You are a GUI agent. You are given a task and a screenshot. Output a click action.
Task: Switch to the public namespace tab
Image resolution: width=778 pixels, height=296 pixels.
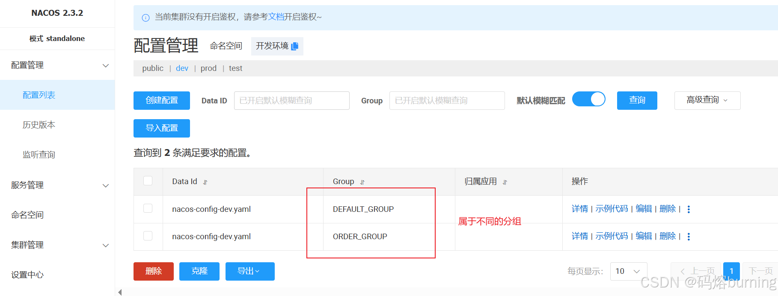pyautogui.click(x=153, y=68)
